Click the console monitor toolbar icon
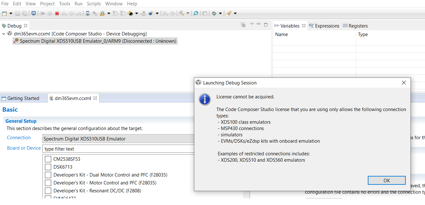 (33, 13)
